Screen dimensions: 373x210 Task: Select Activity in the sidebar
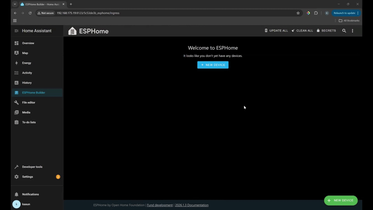[27, 73]
